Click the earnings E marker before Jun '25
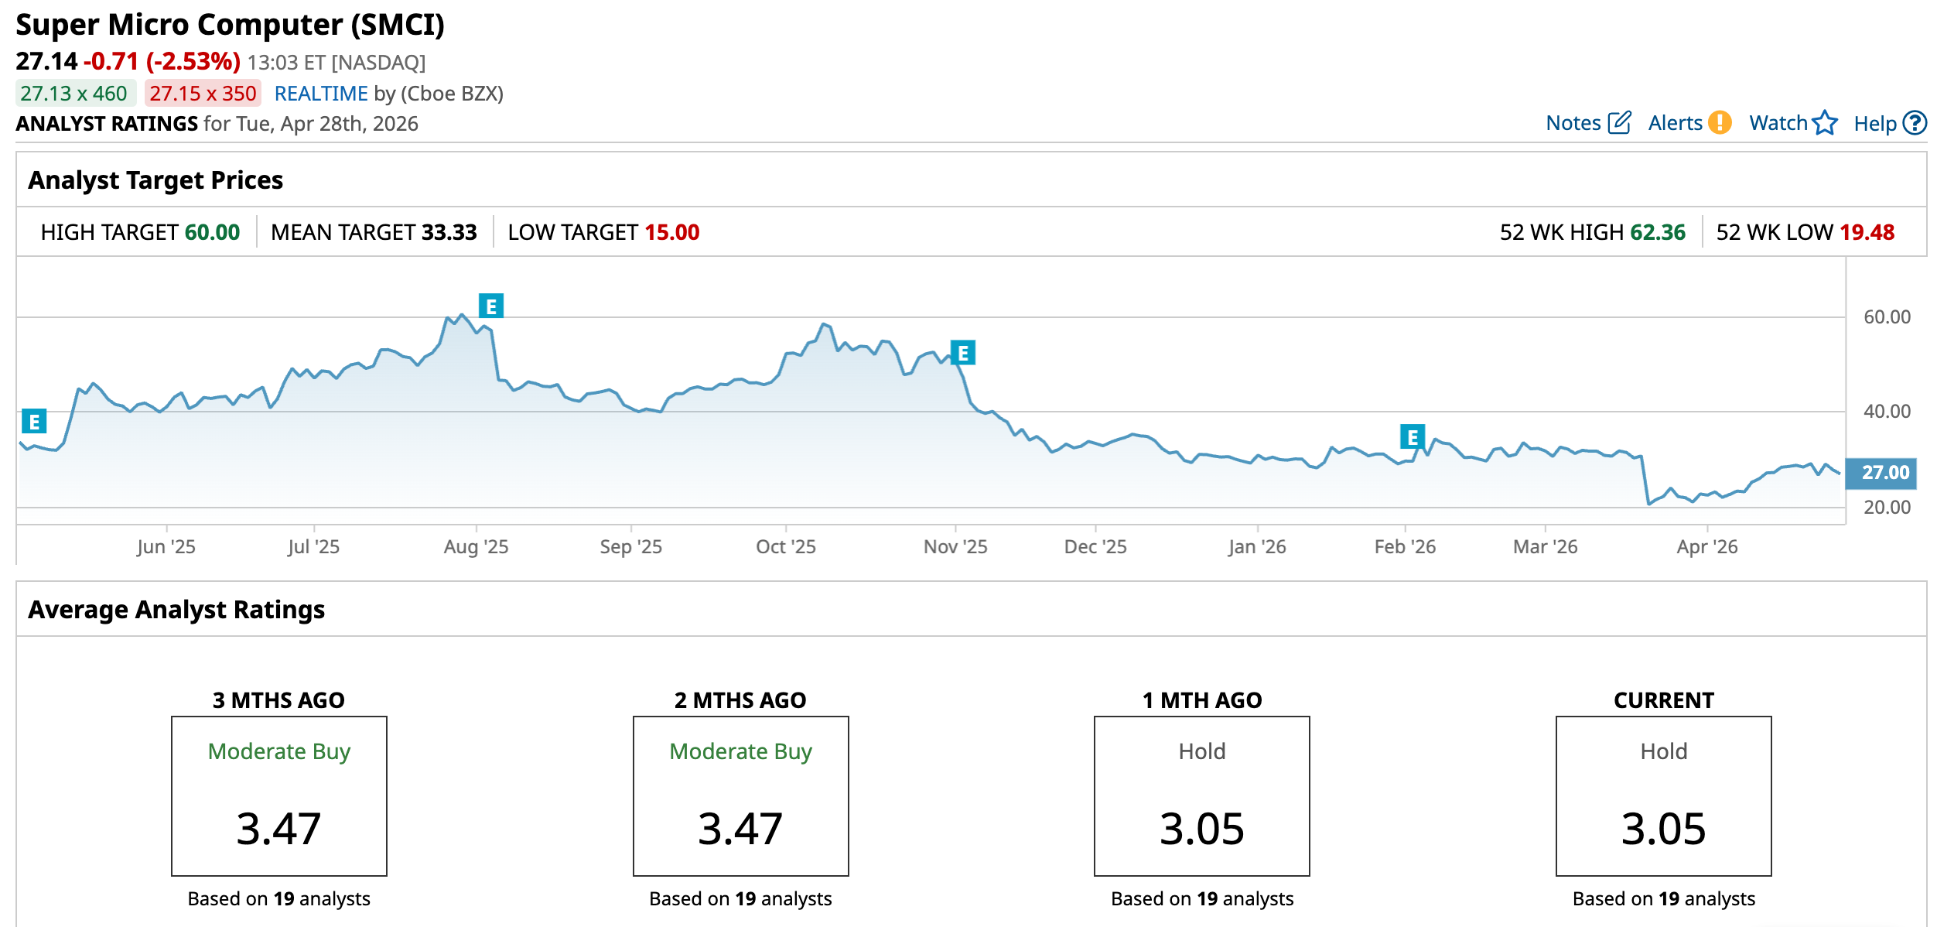The image size is (1937, 927). 34,422
